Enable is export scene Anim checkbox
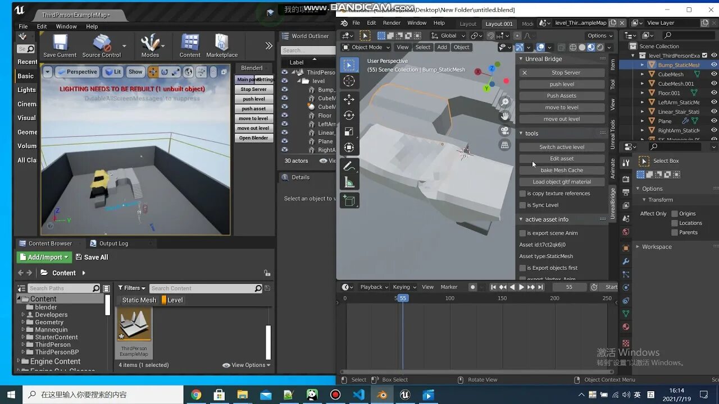 tap(522, 233)
